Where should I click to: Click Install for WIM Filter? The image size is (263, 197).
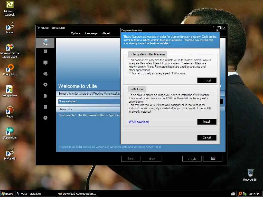tap(207, 122)
